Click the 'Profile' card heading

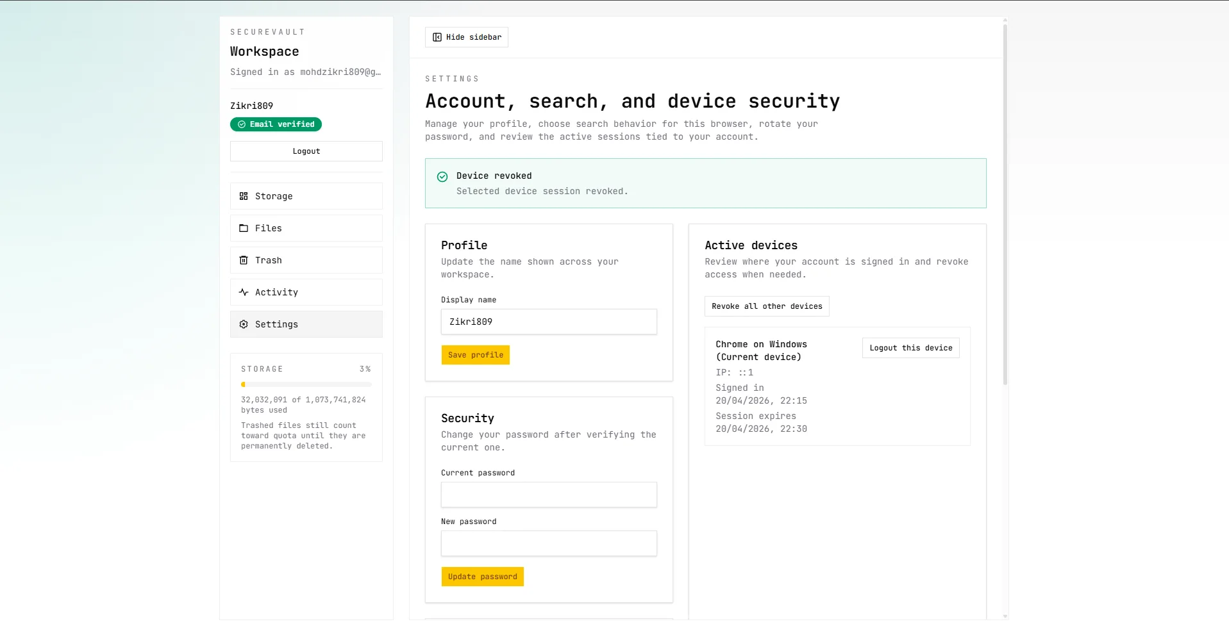tap(464, 245)
